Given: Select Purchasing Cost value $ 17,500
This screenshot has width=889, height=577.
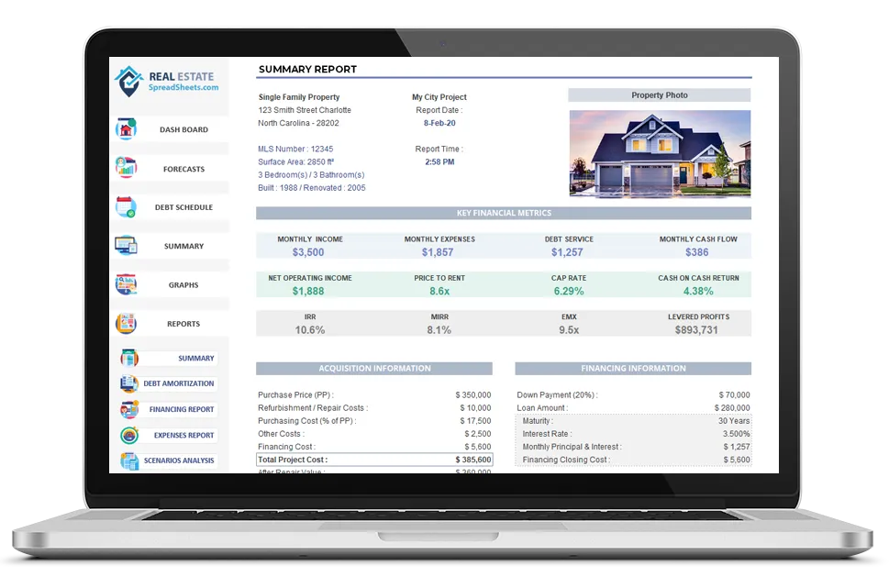Looking at the screenshot, I should point(475,421).
